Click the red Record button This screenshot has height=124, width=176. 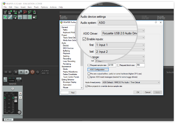click(32, 72)
